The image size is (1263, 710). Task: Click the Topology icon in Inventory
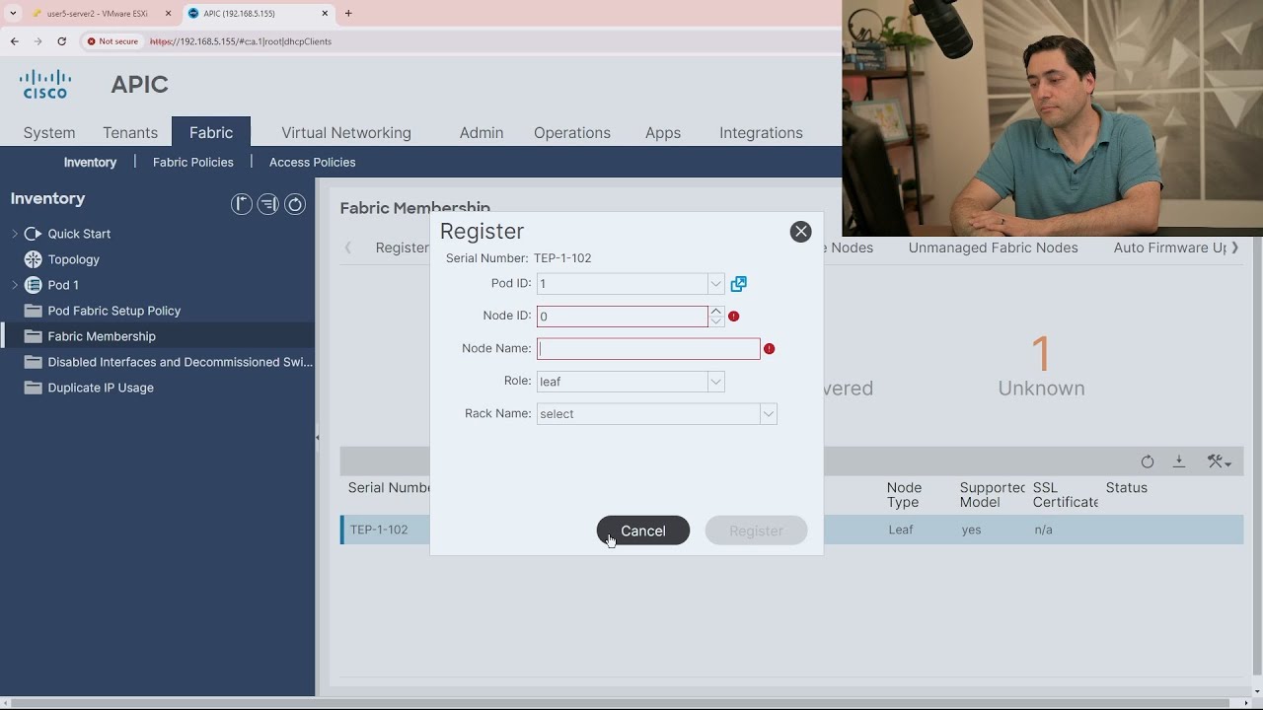tap(33, 259)
